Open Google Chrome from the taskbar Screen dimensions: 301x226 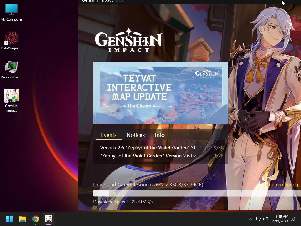point(36,219)
